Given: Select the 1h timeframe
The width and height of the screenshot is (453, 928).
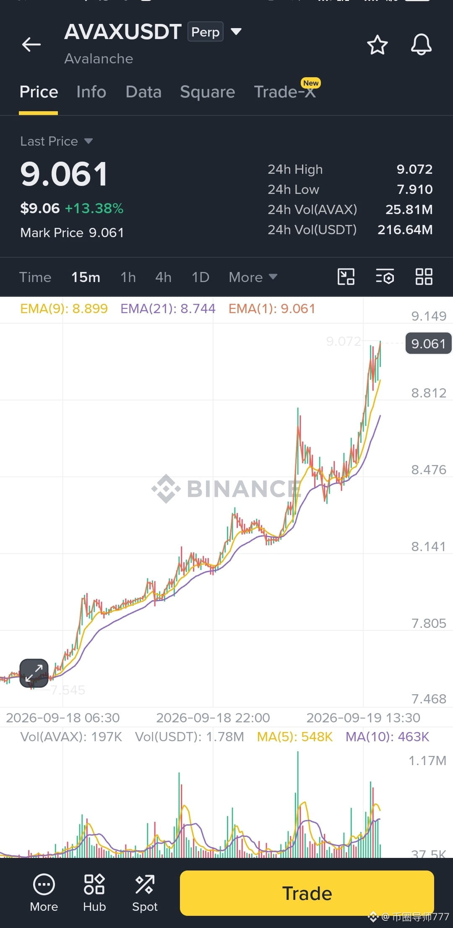Looking at the screenshot, I should click(x=128, y=277).
